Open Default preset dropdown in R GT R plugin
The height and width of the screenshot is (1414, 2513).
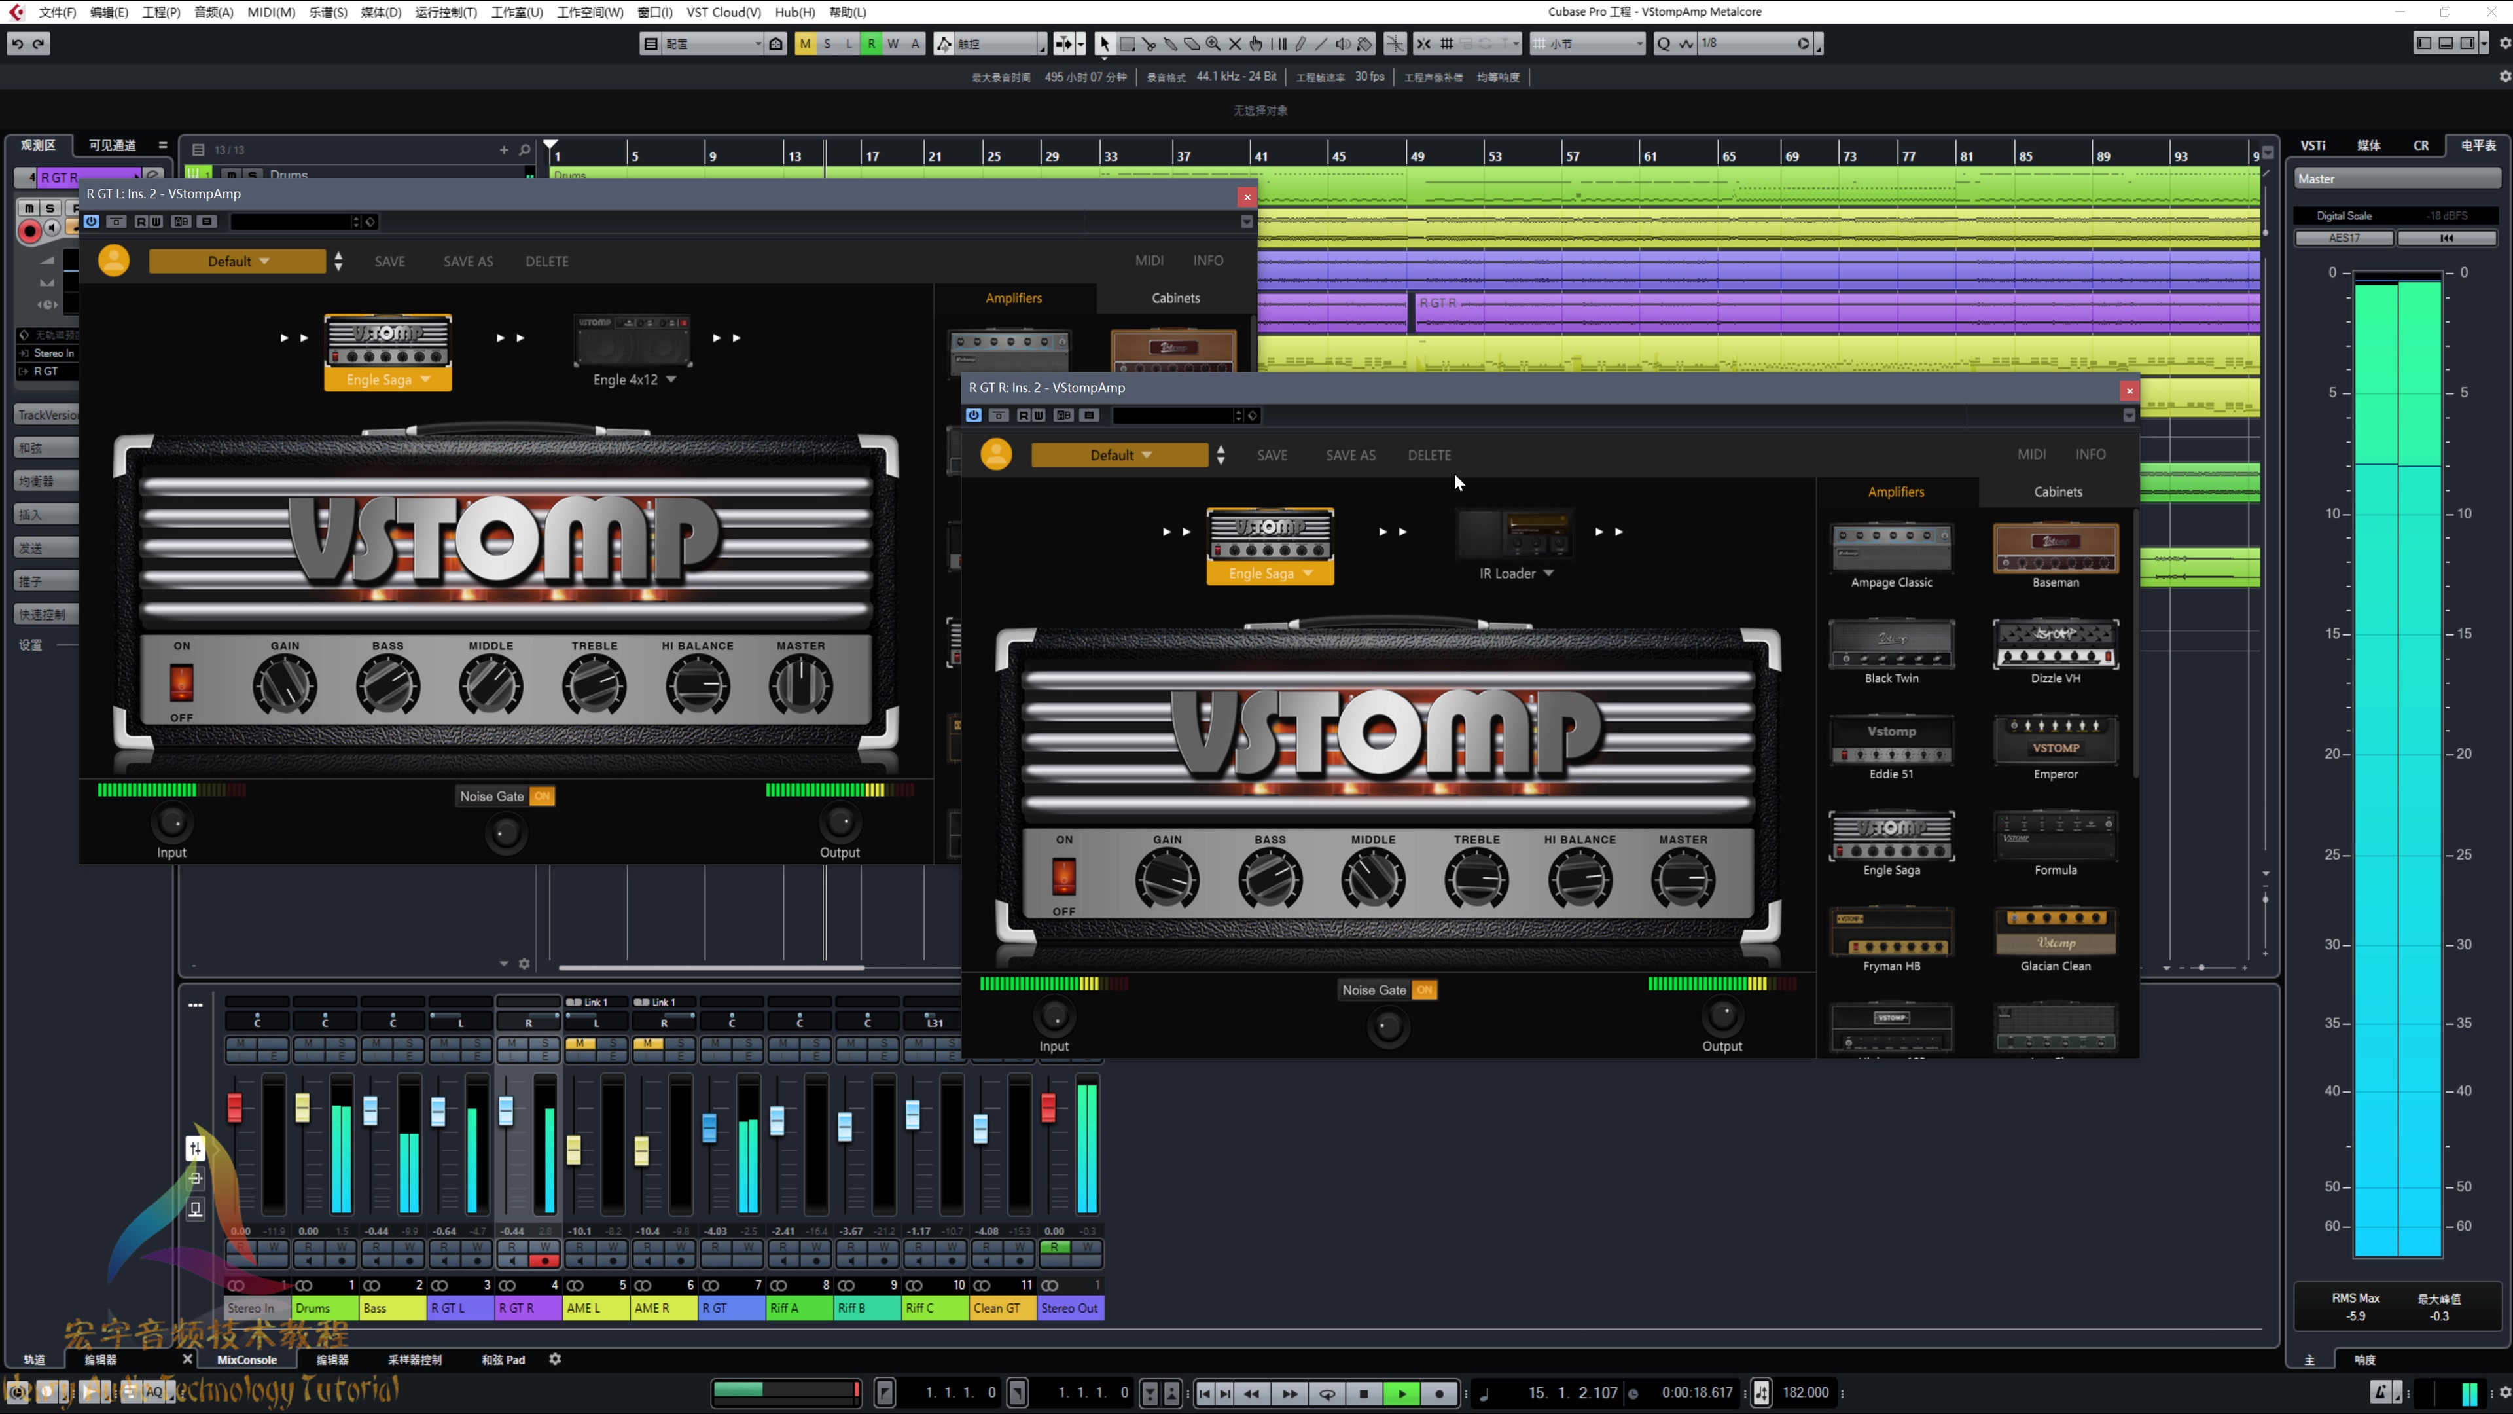(x=1120, y=455)
